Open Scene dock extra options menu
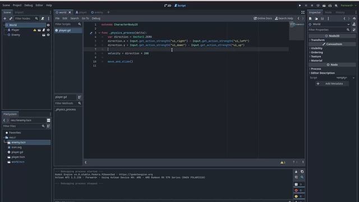 tap(49, 19)
